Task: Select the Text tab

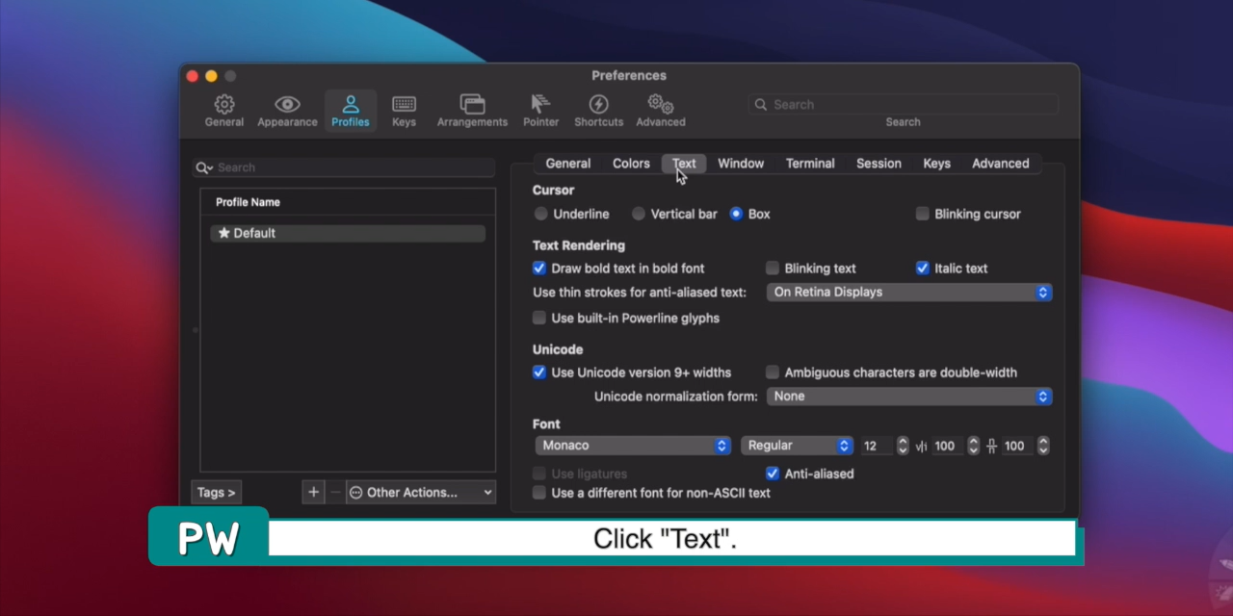Action: click(x=684, y=164)
